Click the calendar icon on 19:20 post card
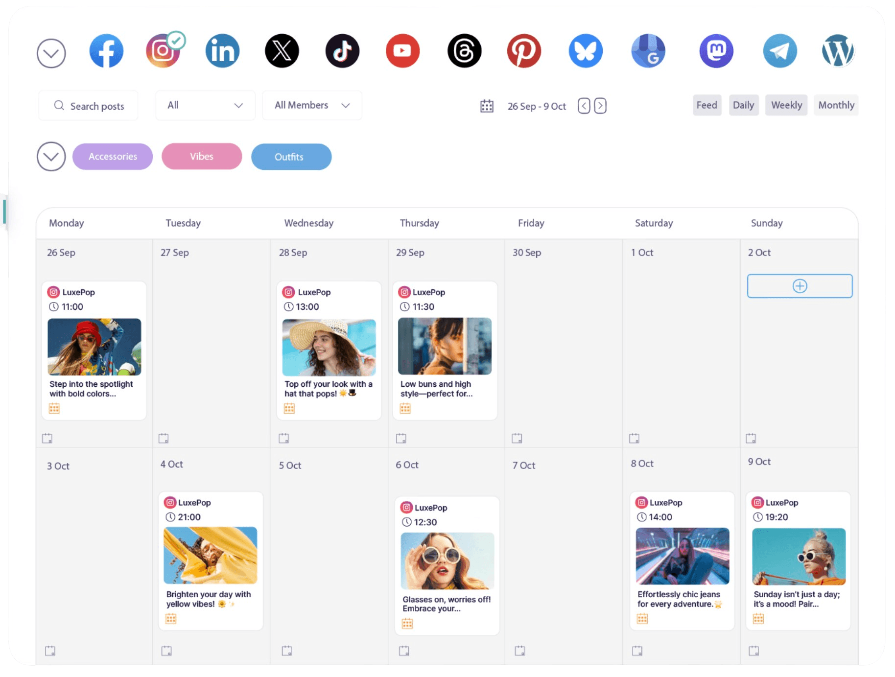Viewport: 895px width, 677px height. point(758,619)
